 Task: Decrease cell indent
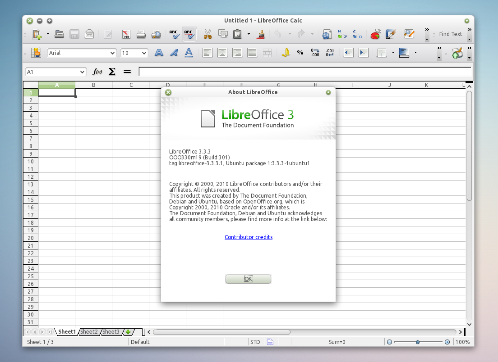click(349, 53)
